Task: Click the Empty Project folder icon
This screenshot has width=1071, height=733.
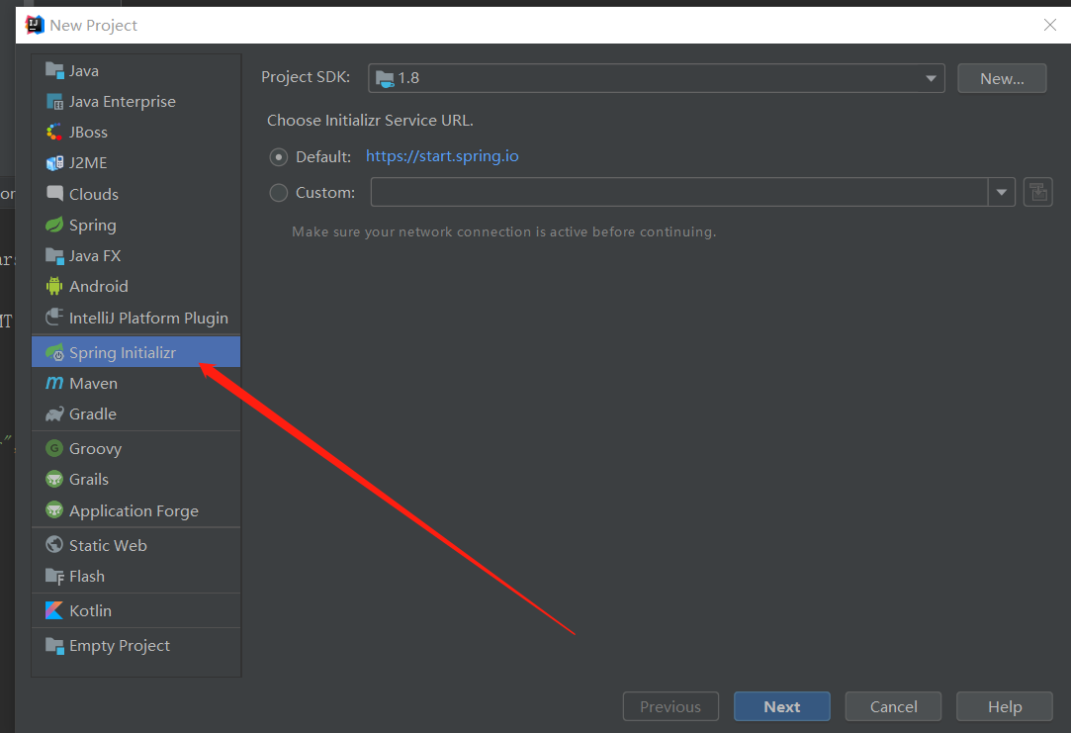Action: click(54, 645)
